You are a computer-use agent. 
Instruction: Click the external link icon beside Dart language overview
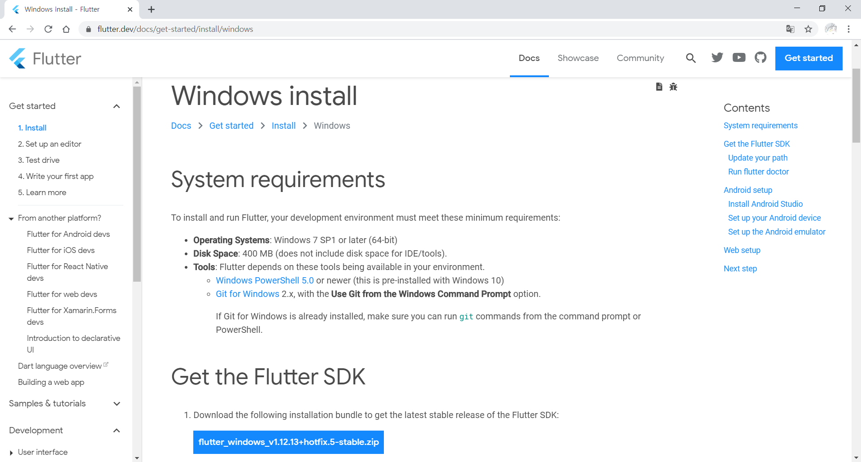[106, 364]
